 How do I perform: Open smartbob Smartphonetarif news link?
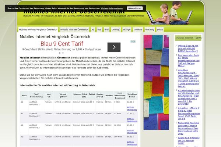[188, 78]
